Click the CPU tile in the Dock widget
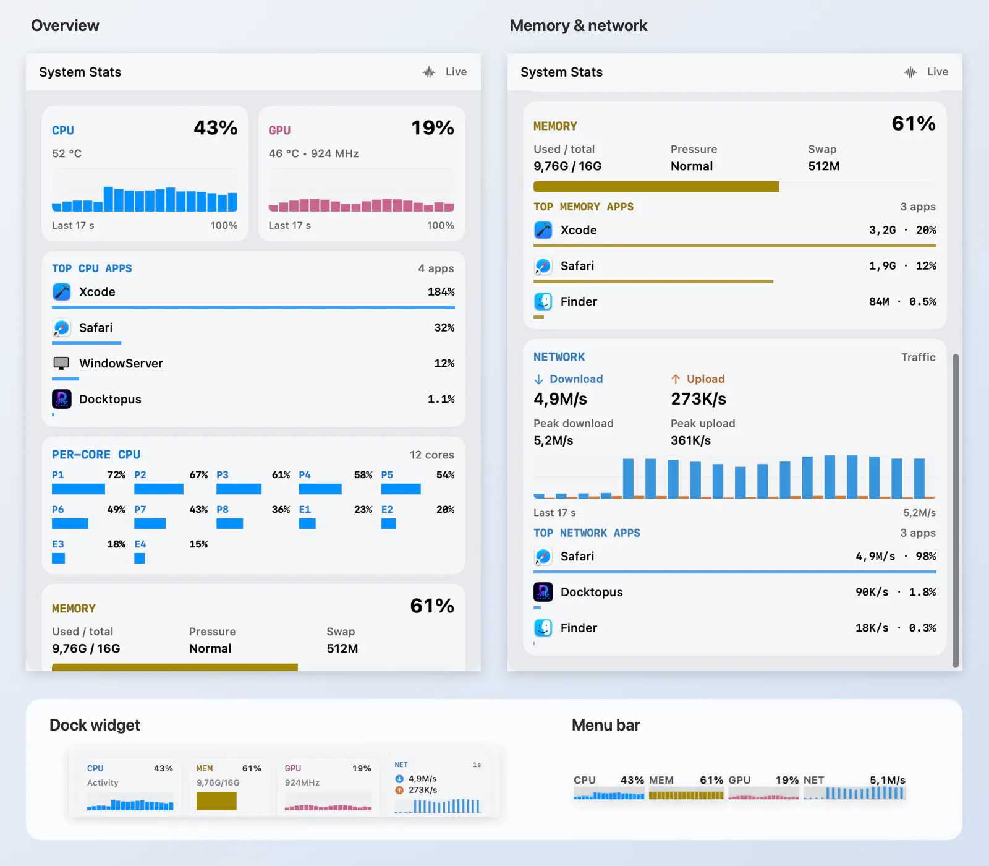Viewport: 989px width, 866px height. point(130,787)
